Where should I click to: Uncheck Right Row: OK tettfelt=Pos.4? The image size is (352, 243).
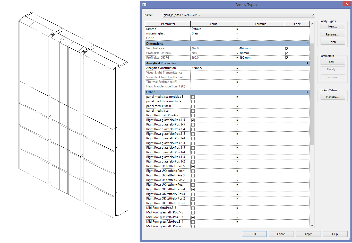click(193, 190)
